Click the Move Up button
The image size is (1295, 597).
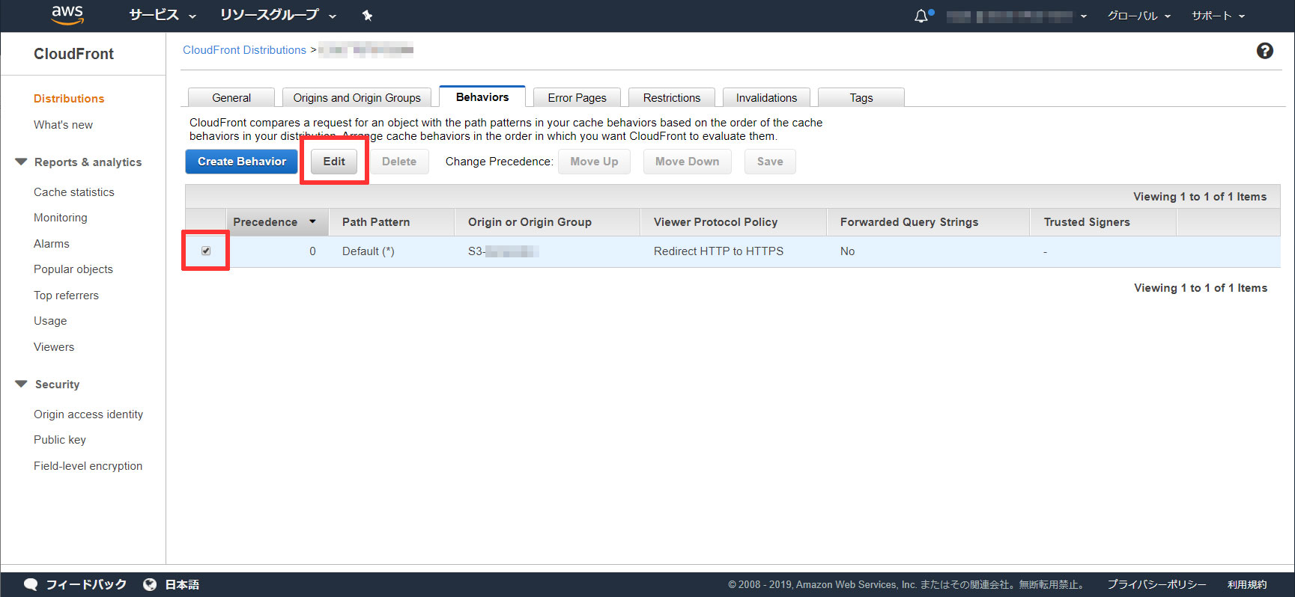coord(594,162)
